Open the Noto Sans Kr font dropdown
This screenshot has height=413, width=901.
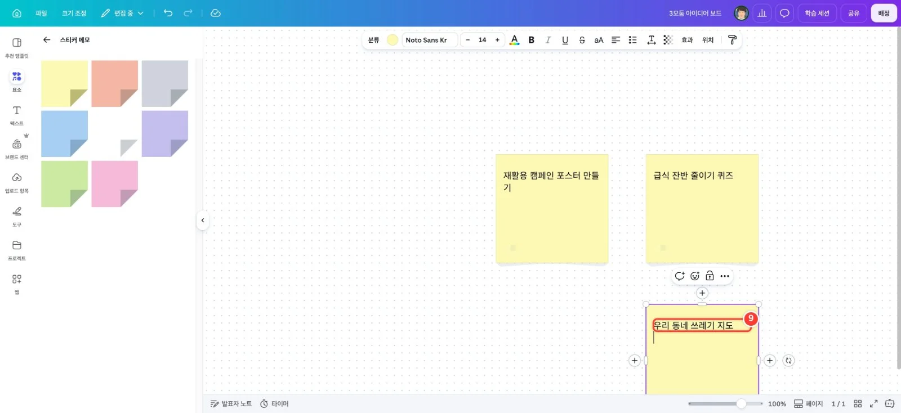[429, 40]
